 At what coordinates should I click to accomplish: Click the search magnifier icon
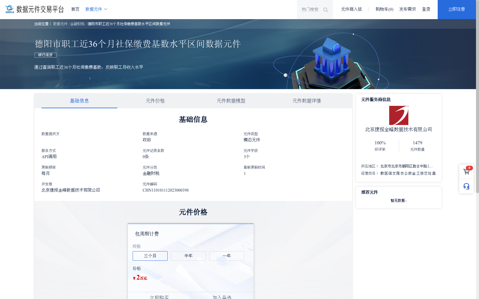[326, 10]
